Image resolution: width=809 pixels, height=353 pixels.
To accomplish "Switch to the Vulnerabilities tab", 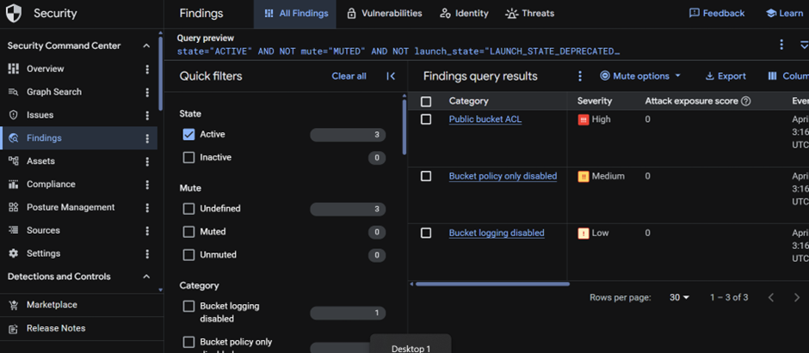I will click(x=385, y=14).
